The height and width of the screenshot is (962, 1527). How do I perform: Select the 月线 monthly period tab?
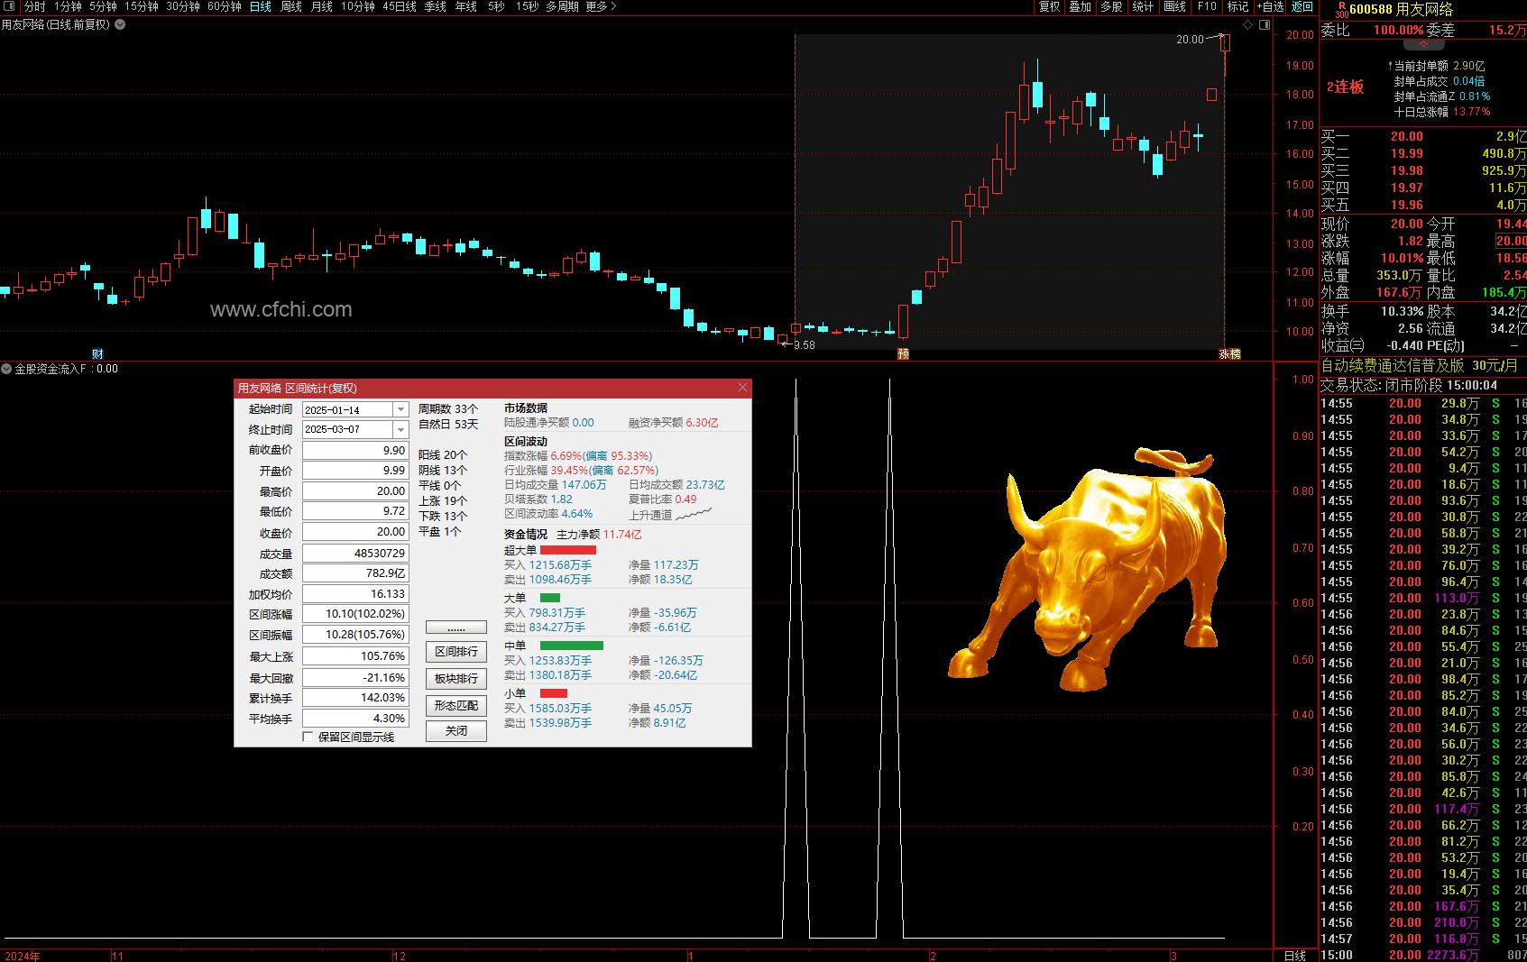click(322, 6)
